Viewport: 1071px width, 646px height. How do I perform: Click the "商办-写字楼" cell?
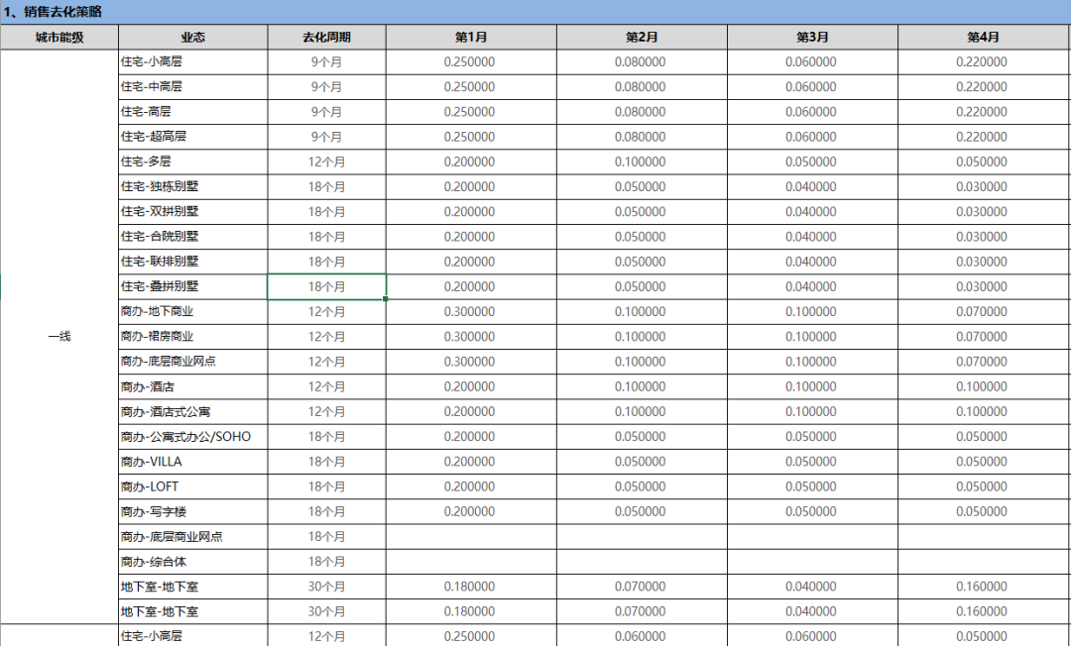point(193,511)
